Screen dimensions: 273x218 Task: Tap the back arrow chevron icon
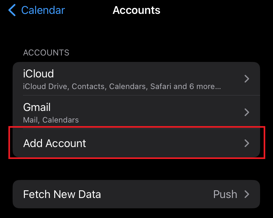click(x=12, y=10)
